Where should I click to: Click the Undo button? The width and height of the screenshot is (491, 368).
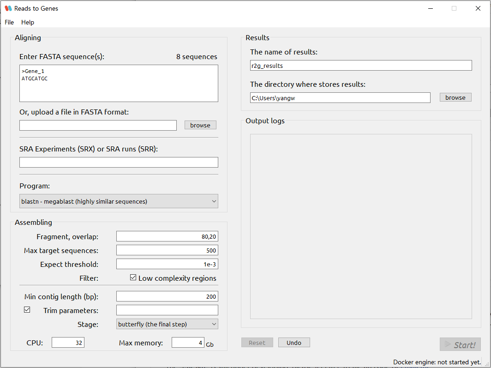point(294,342)
